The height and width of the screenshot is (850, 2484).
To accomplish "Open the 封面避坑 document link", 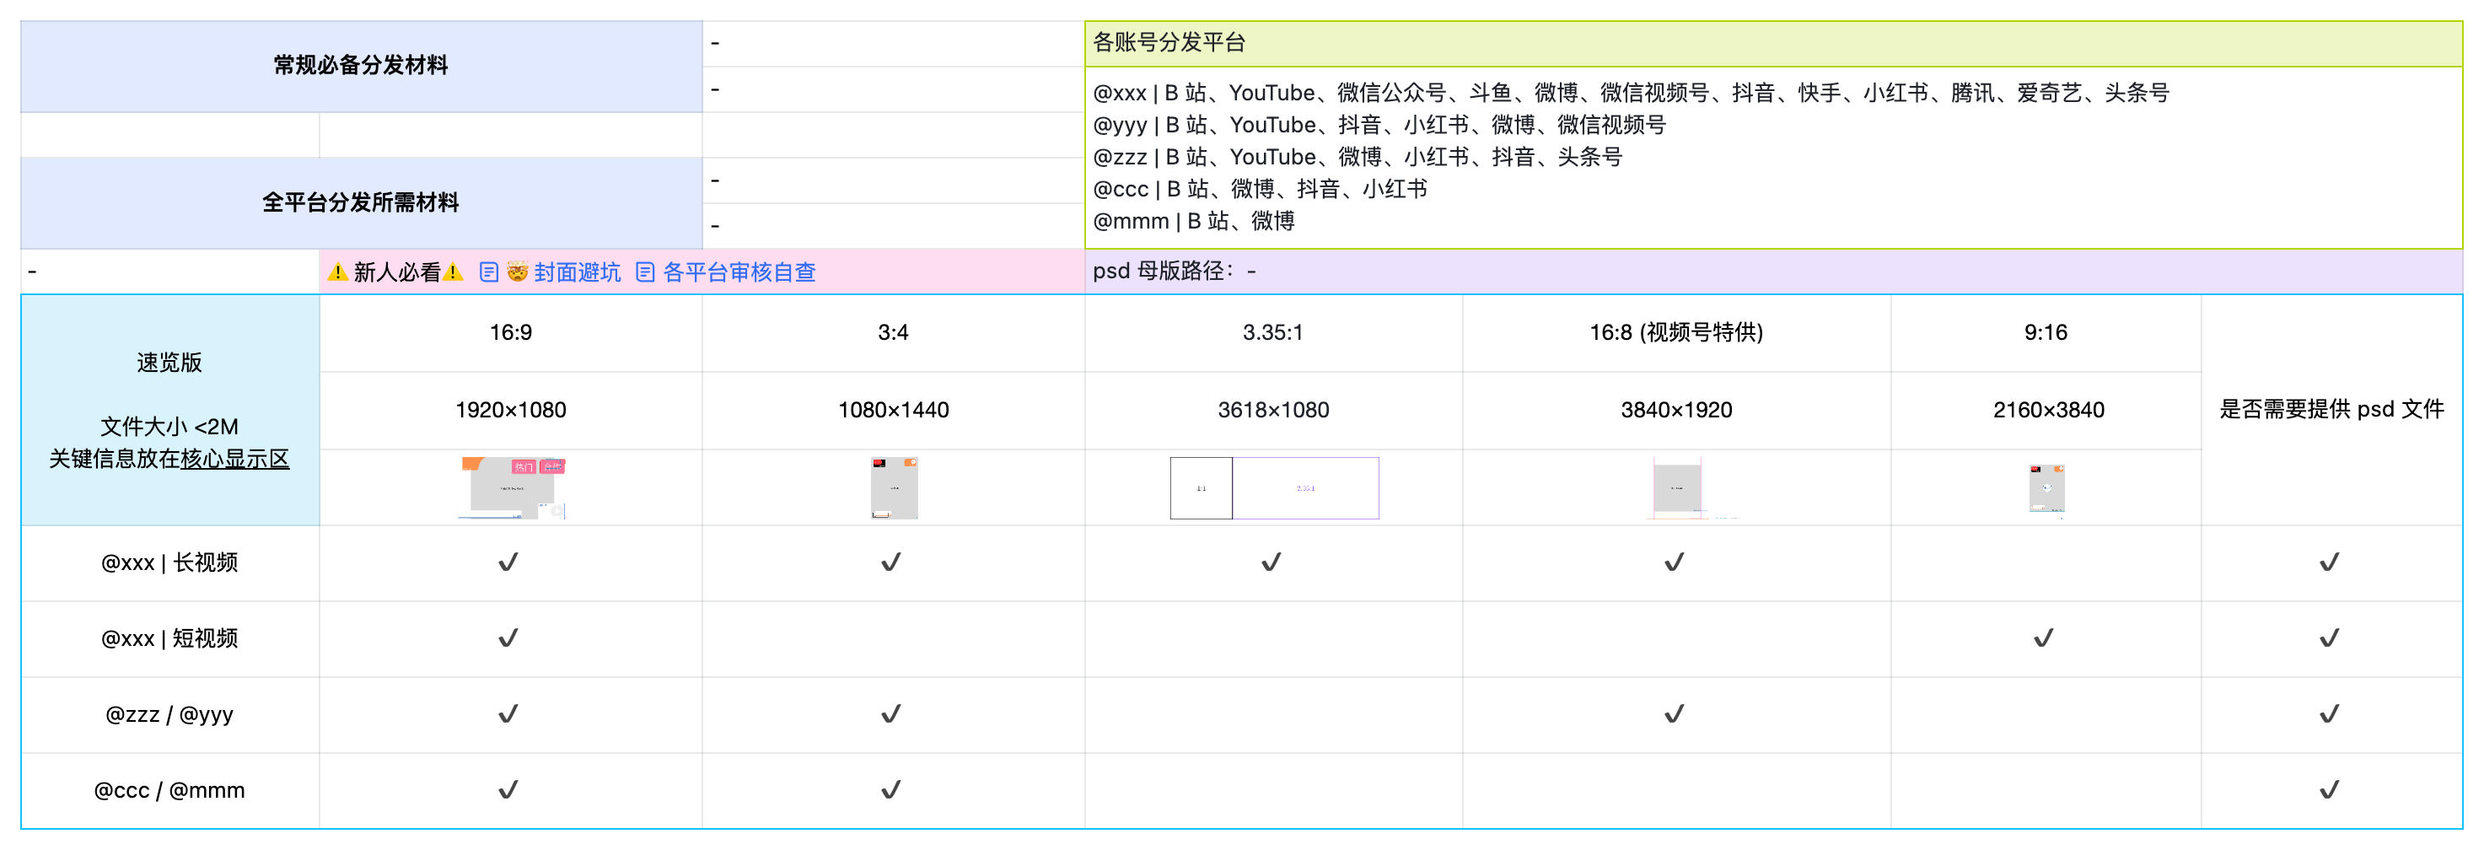I will (577, 272).
